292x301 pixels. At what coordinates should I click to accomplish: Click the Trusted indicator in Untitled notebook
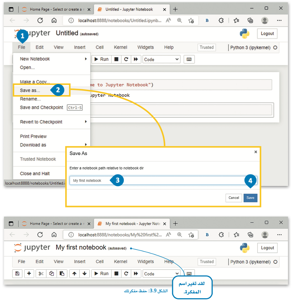pos(207,47)
